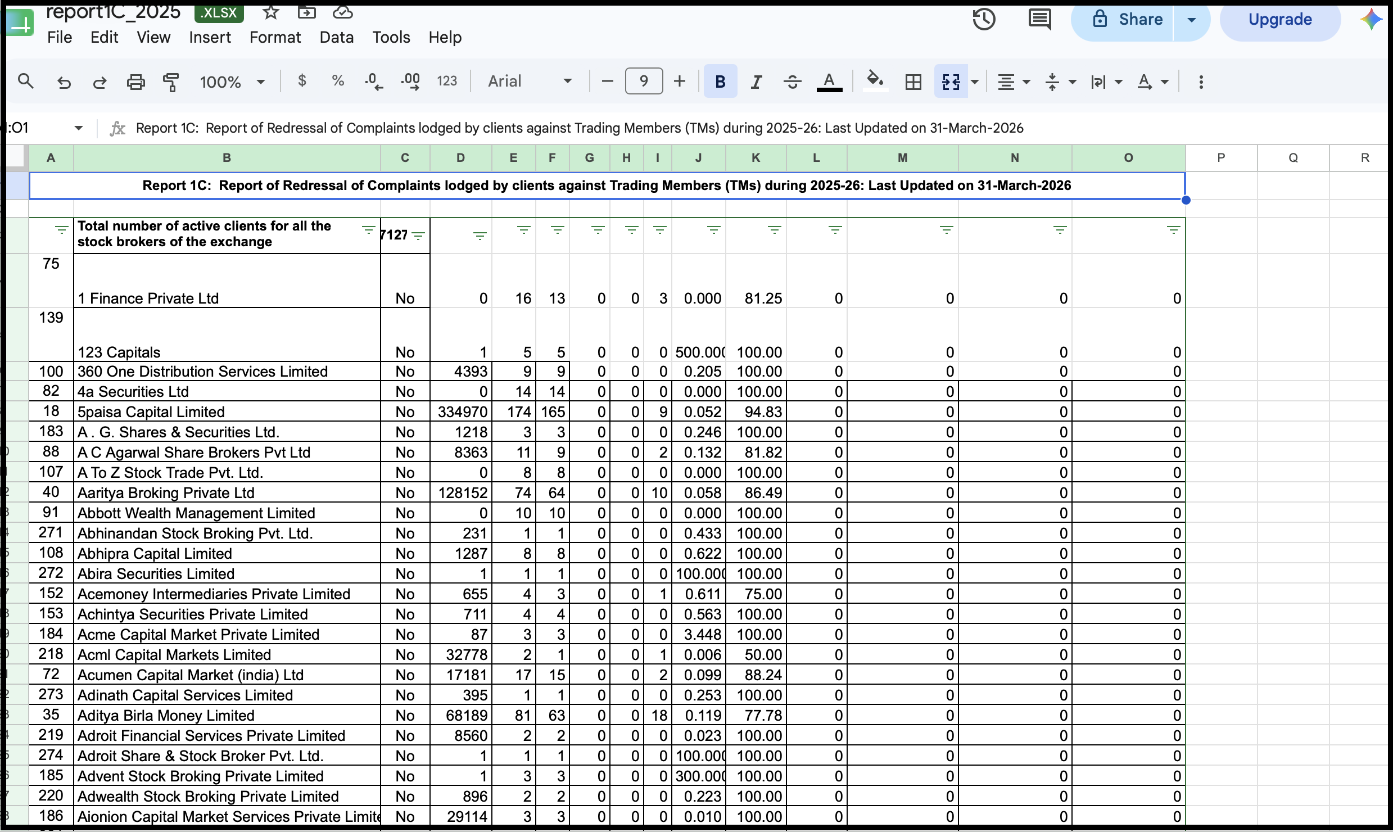Viewport: 1393px width, 832px height.
Task: Open filter icon in column K
Action: click(775, 229)
